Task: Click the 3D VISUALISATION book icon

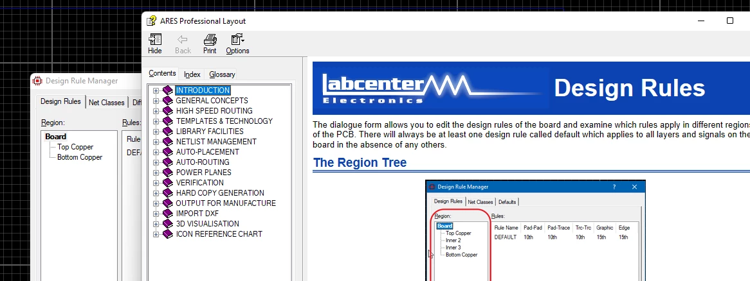Action: pos(168,224)
